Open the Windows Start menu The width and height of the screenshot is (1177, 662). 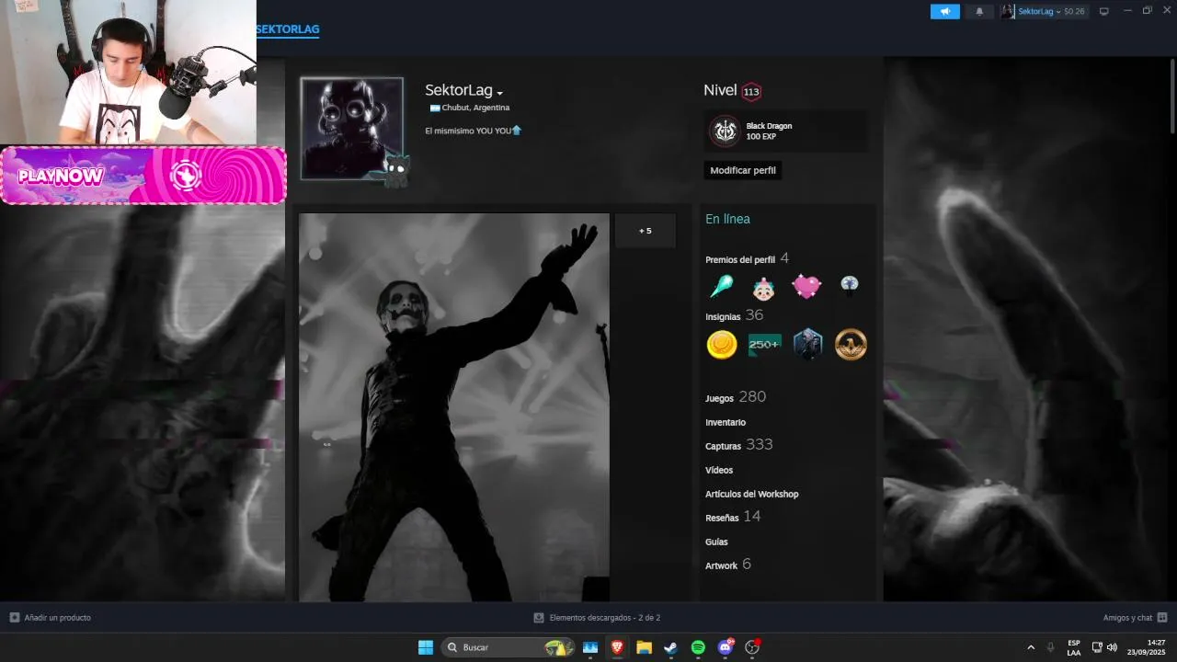(426, 647)
